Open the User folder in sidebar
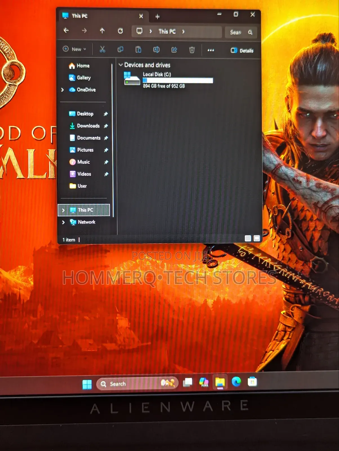The width and height of the screenshot is (339, 451). (78, 186)
